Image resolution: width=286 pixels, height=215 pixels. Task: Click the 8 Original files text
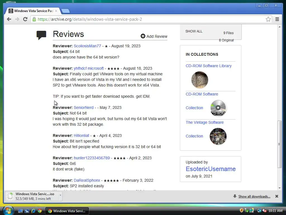pos(226,40)
